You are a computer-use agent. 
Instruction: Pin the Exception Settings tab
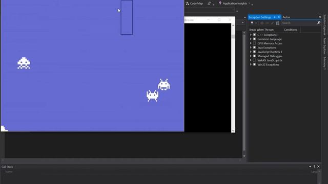275,17
